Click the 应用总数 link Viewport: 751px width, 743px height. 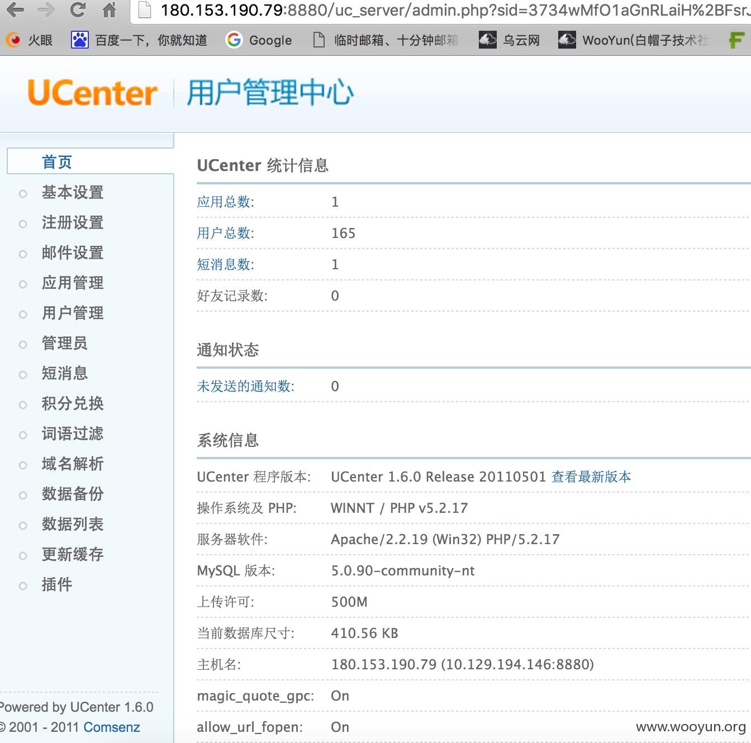point(225,202)
